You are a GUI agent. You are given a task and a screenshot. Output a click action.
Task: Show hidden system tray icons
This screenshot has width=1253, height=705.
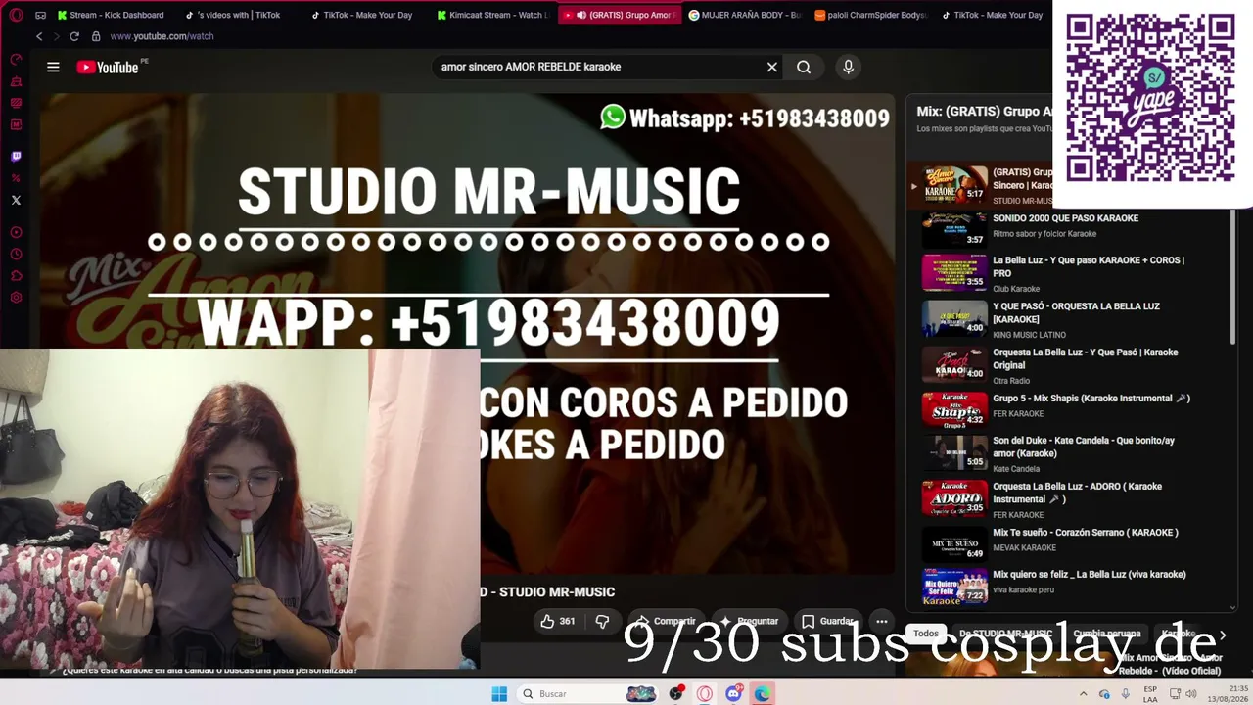coord(1084,694)
